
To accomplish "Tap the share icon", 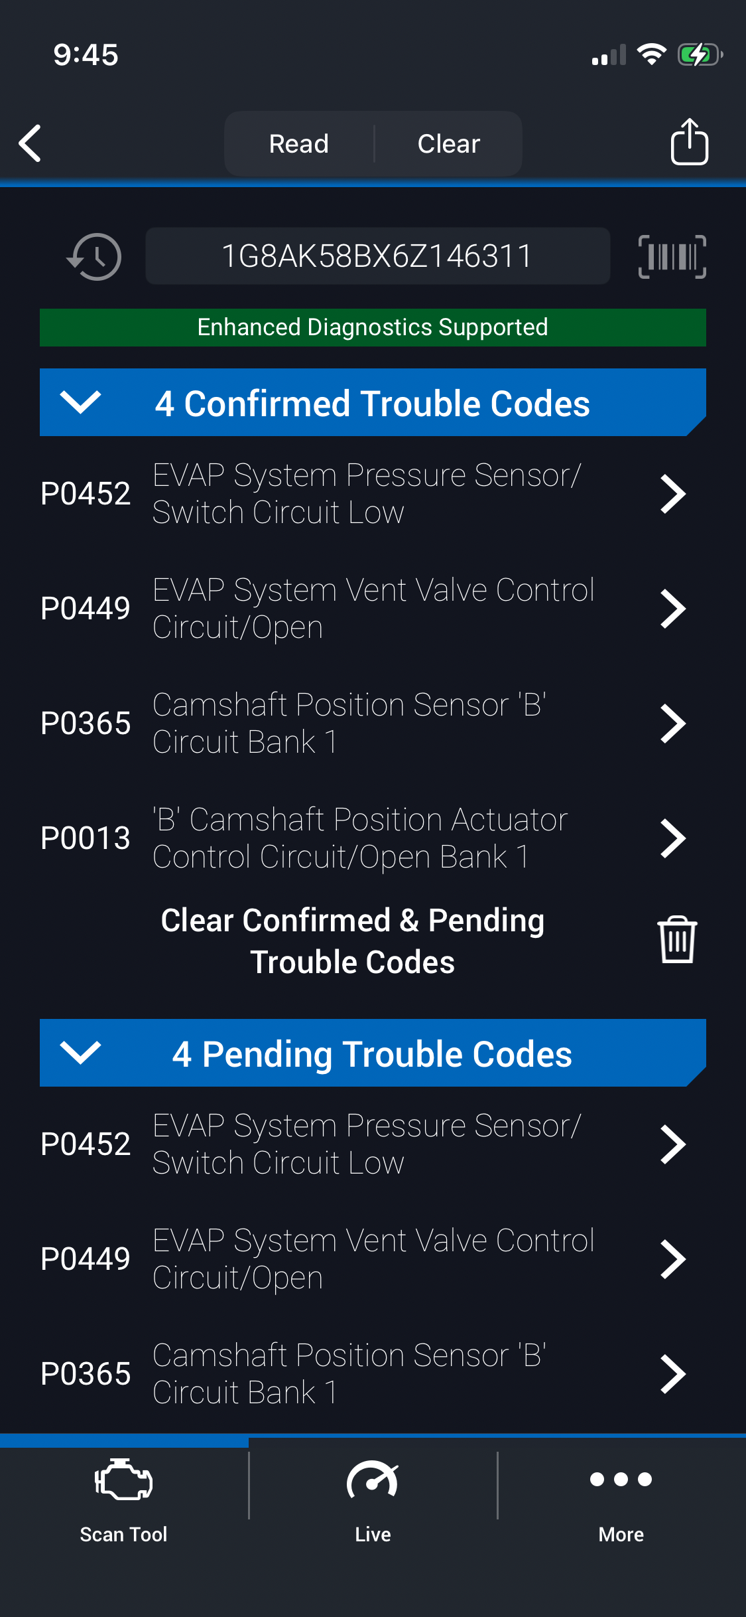I will (689, 142).
